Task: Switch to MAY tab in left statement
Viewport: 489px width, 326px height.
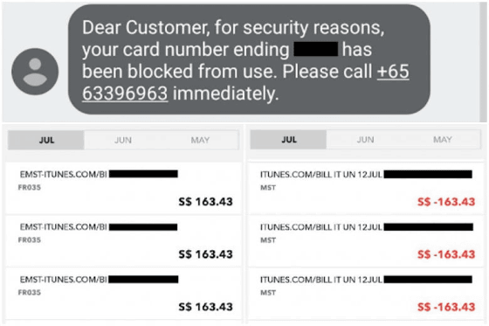Action: pyautogui.click(x=200, y=140)
